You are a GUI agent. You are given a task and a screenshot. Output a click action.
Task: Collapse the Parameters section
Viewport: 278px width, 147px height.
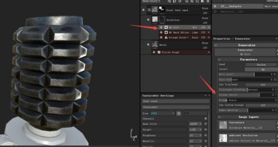pyautogui.click(x=219, y=60)
